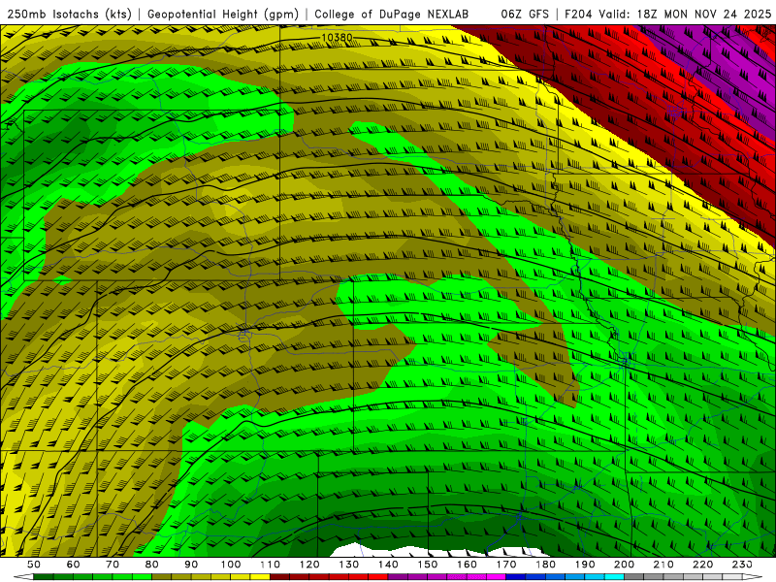Click the 110 label on the color scale
This screenshot has width=776, height=582.
pyautogui.click(x=270, y=565)
